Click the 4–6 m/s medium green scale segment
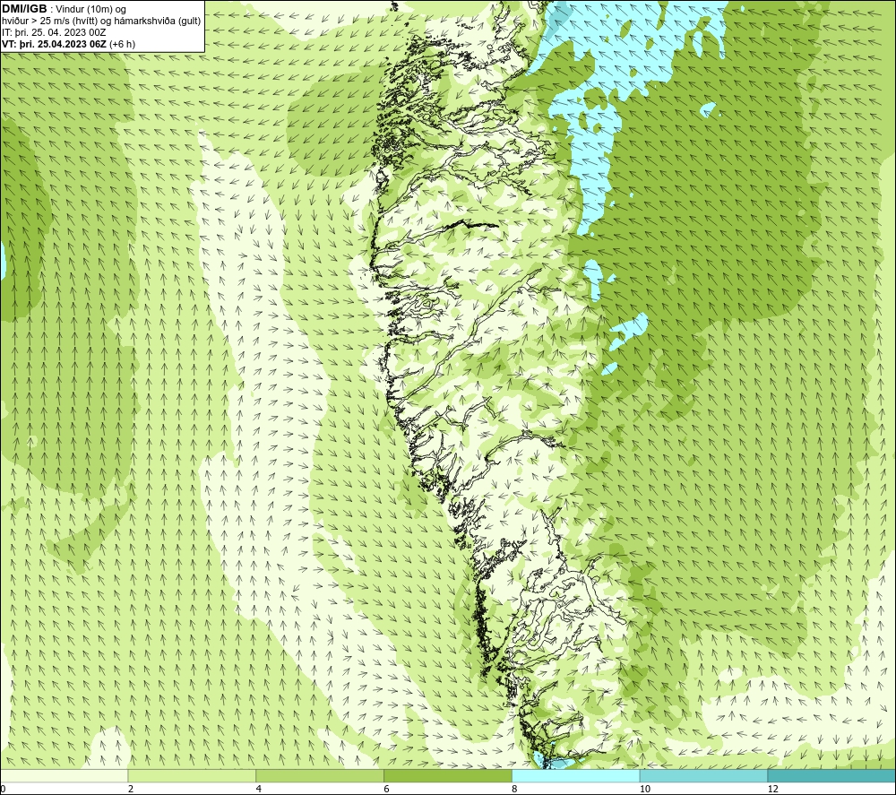This screenshot has height=795, width=896. pyautogui.click(x=320, y=775)
